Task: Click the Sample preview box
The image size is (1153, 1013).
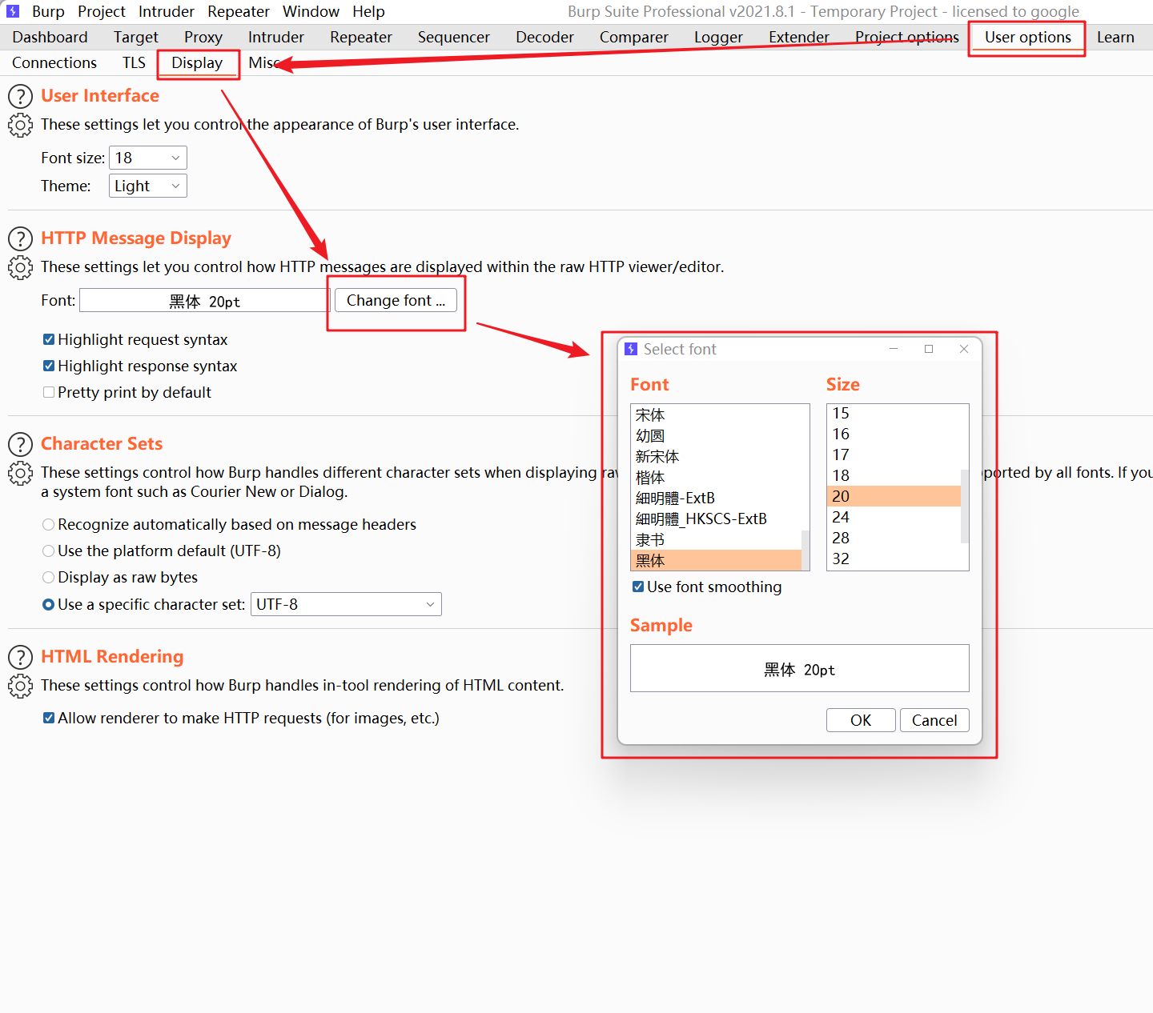Action: pos(800,668)
